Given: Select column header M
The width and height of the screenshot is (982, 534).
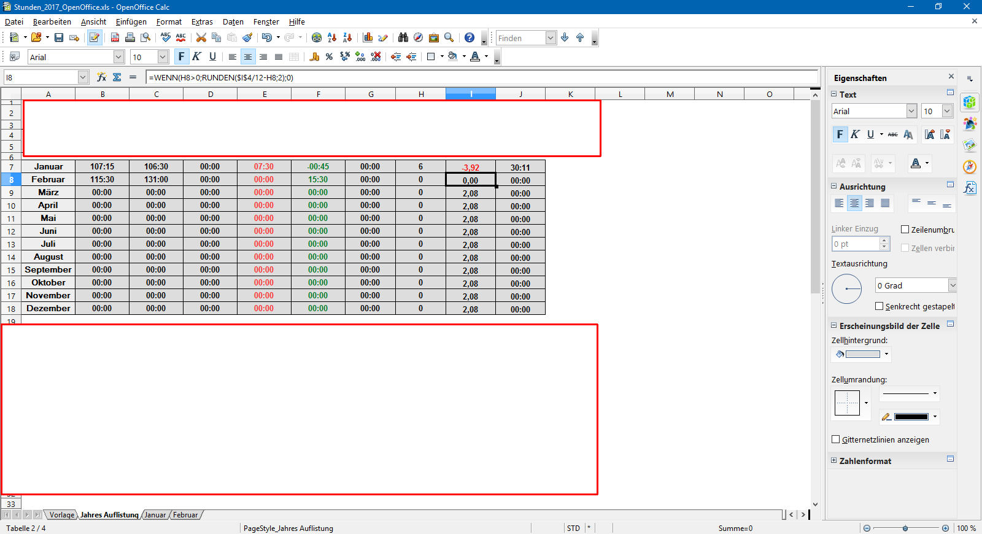Looking at the screenshot, I should pos(670,94).
